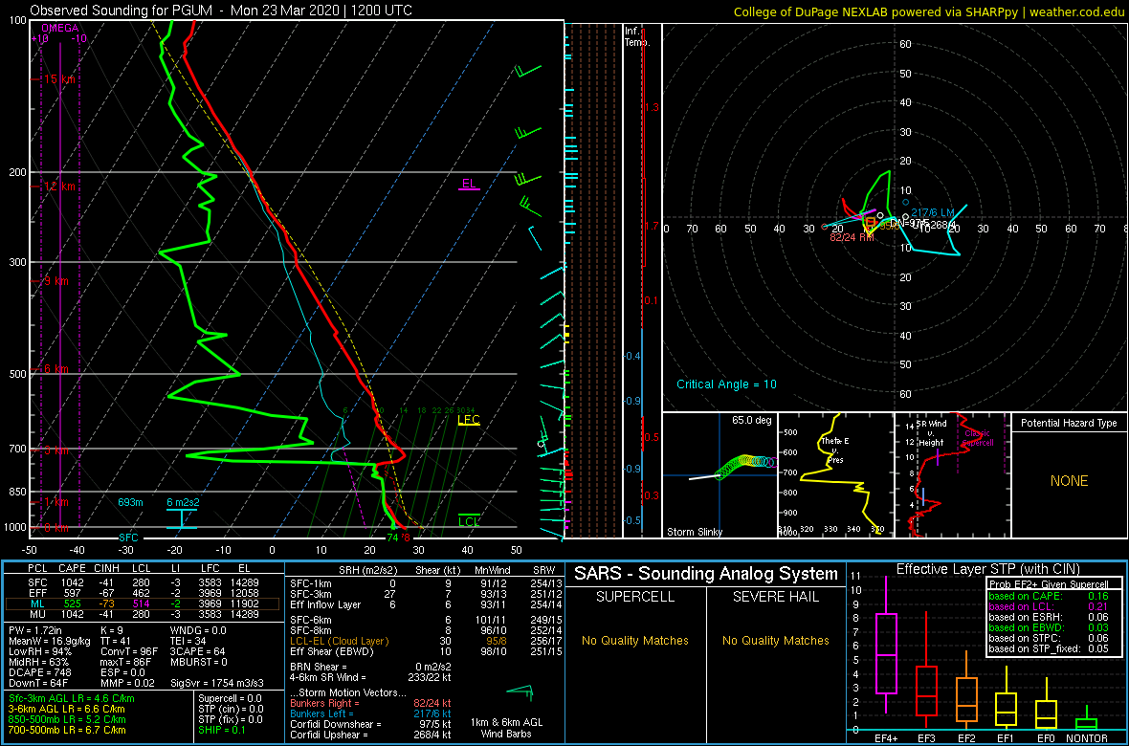Click the '693m' effective inflow label

(130, 501)
